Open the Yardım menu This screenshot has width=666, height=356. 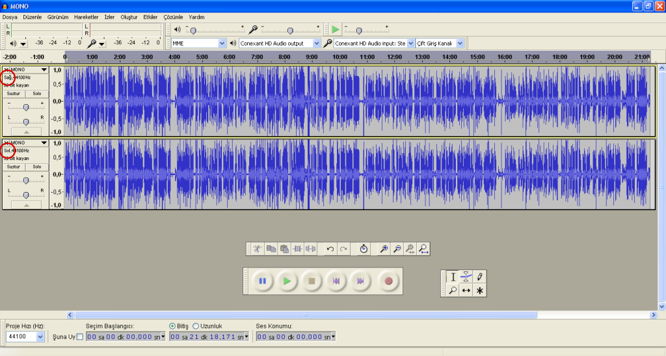(x=196, y=17)
